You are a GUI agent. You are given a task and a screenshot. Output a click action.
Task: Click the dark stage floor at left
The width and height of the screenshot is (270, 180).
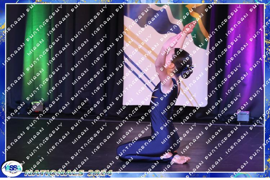tap(54, 144)
